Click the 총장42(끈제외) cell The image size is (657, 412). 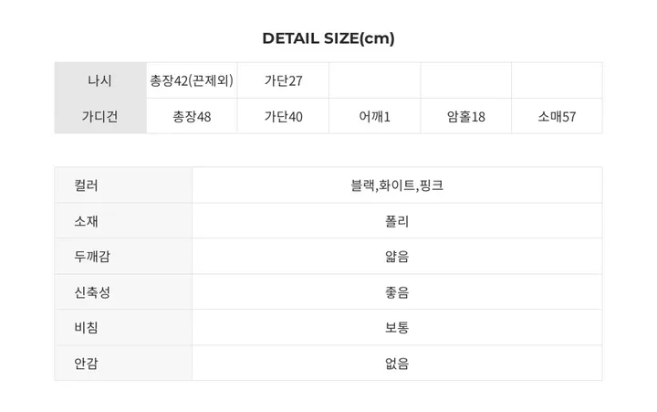click(x=192, y=80)
